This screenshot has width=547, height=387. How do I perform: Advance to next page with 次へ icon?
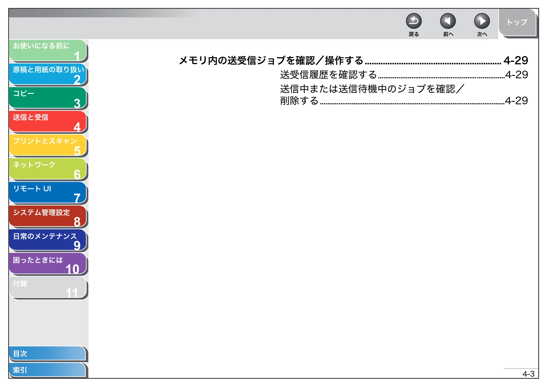(482, 21)
